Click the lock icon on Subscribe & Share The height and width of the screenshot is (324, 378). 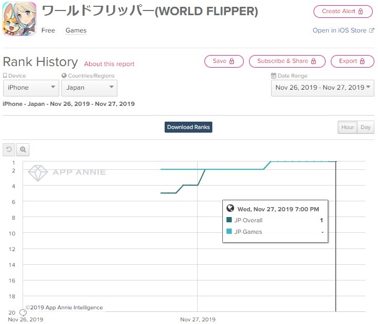click(x=314, y=61)
